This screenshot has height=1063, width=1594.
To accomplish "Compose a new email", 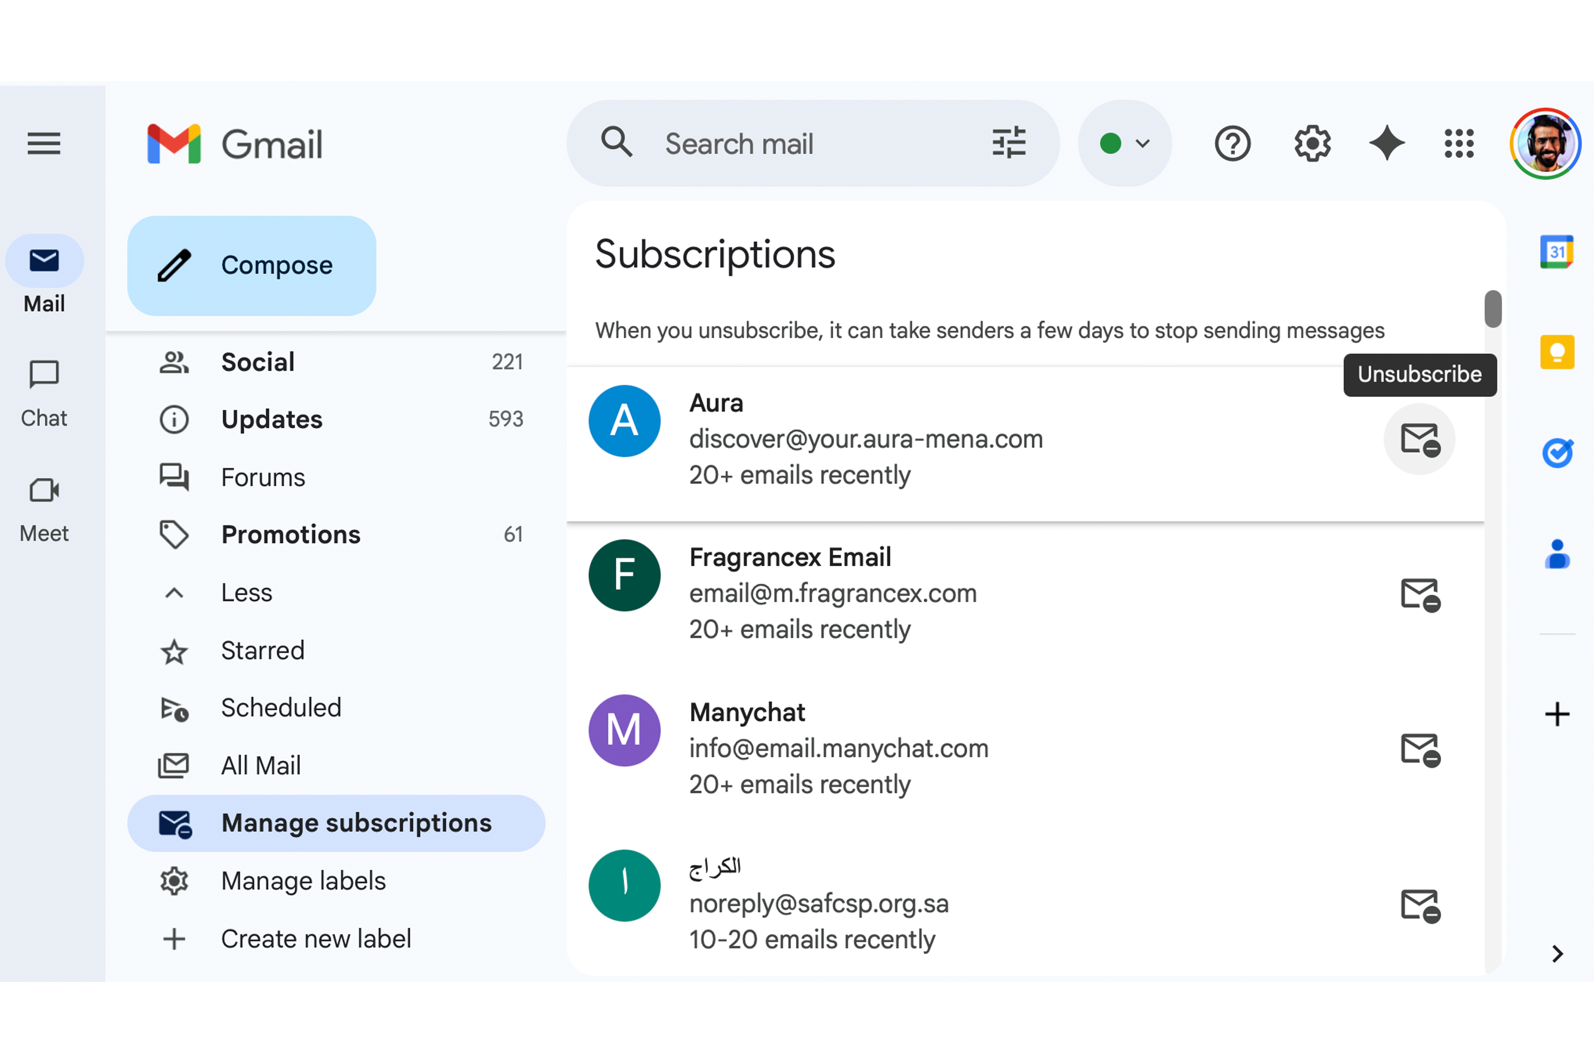I will (251, 266).
